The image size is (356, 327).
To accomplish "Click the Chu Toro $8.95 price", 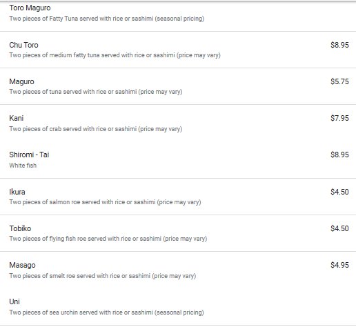I will (339, 45).
